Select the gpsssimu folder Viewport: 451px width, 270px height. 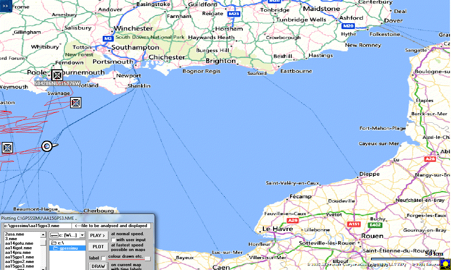tap(67, 248)
